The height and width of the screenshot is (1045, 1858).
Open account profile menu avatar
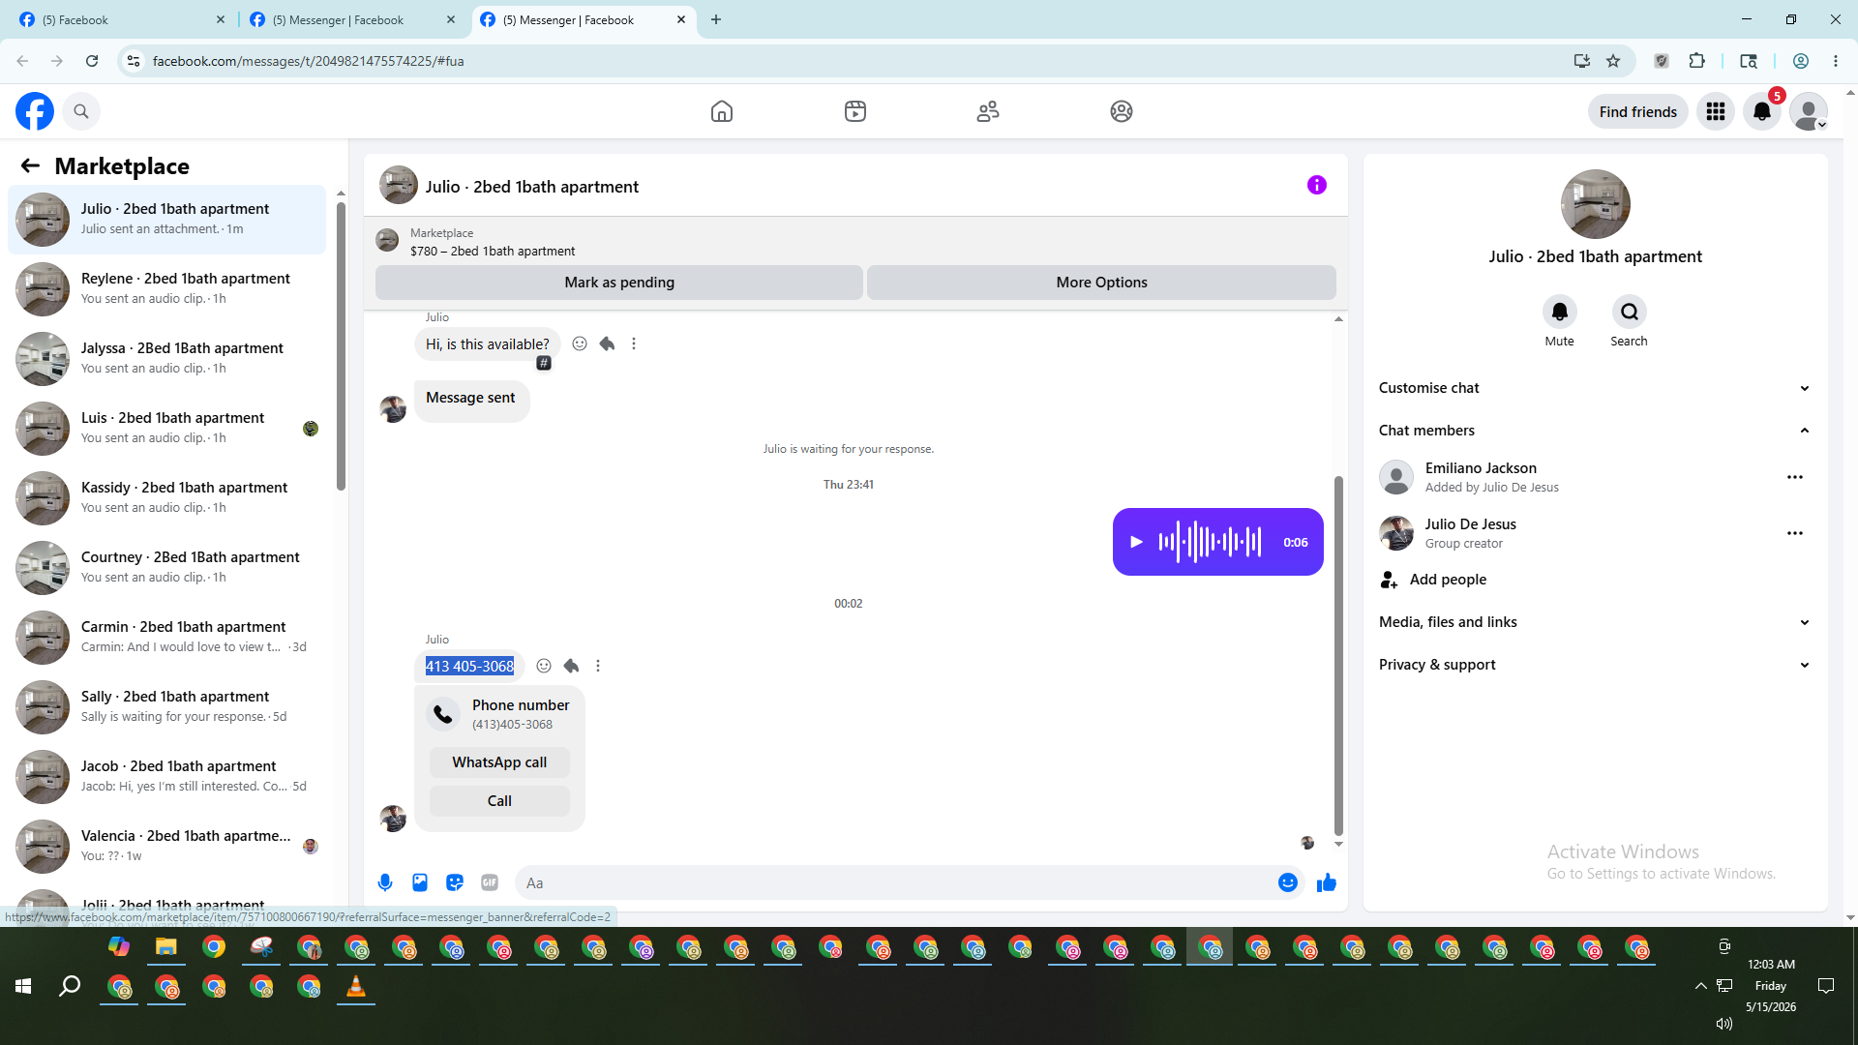1809,111
